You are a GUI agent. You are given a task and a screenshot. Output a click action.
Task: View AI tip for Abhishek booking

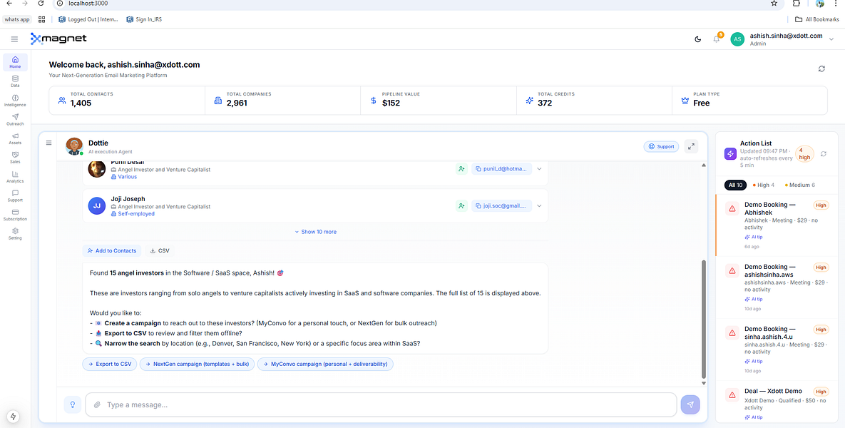click(754, 237)
